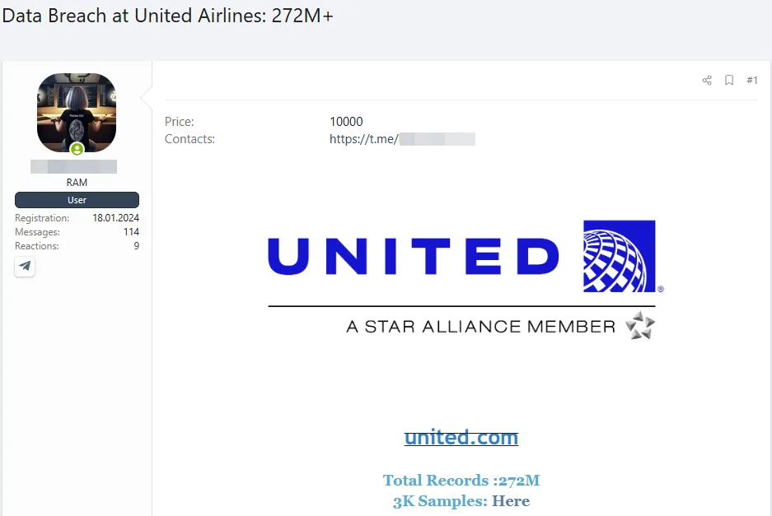Open the #1 post permalink

[x=751, y=81]
